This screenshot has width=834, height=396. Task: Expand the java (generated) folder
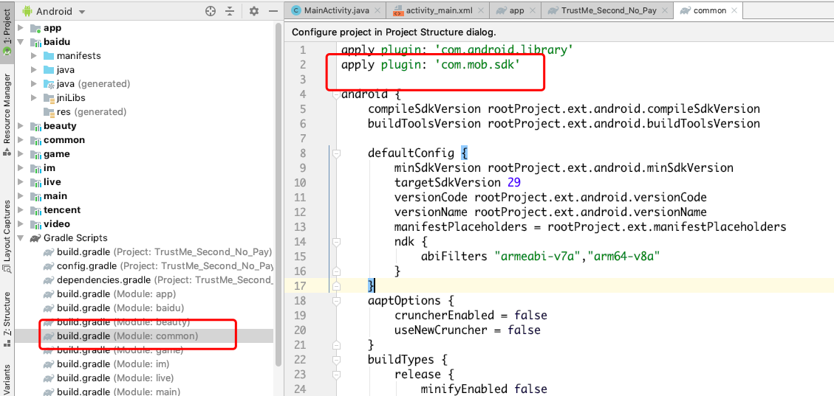34,84
